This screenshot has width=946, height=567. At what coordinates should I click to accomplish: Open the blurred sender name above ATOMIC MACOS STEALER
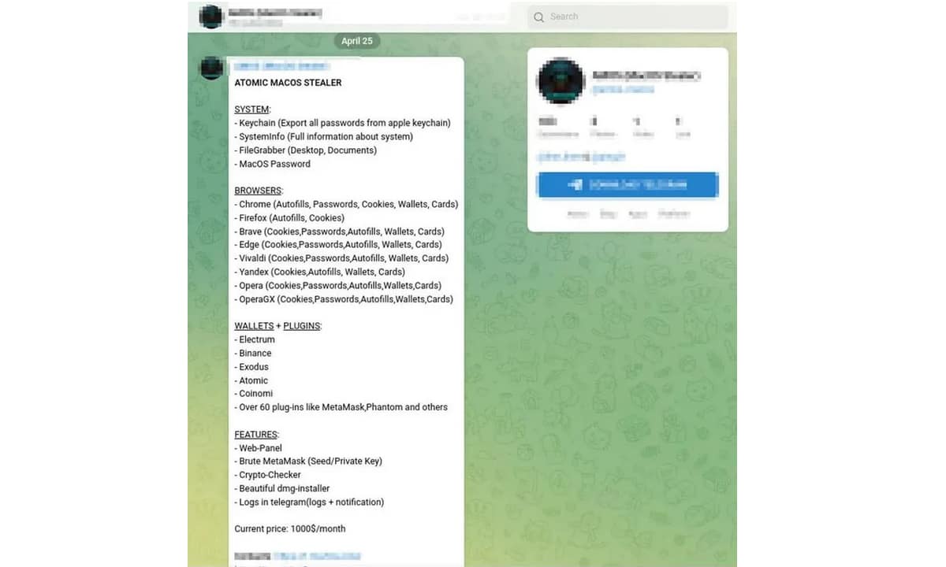[x=281, y=67]
